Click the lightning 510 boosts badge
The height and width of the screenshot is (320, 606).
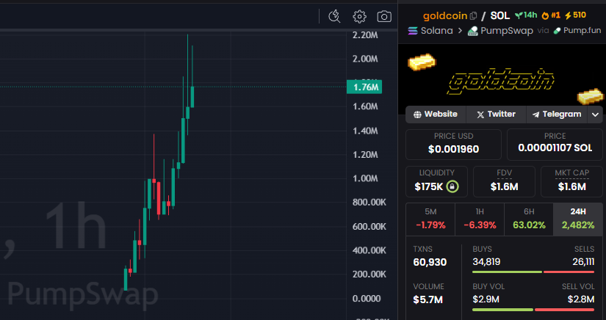(575, 15)
